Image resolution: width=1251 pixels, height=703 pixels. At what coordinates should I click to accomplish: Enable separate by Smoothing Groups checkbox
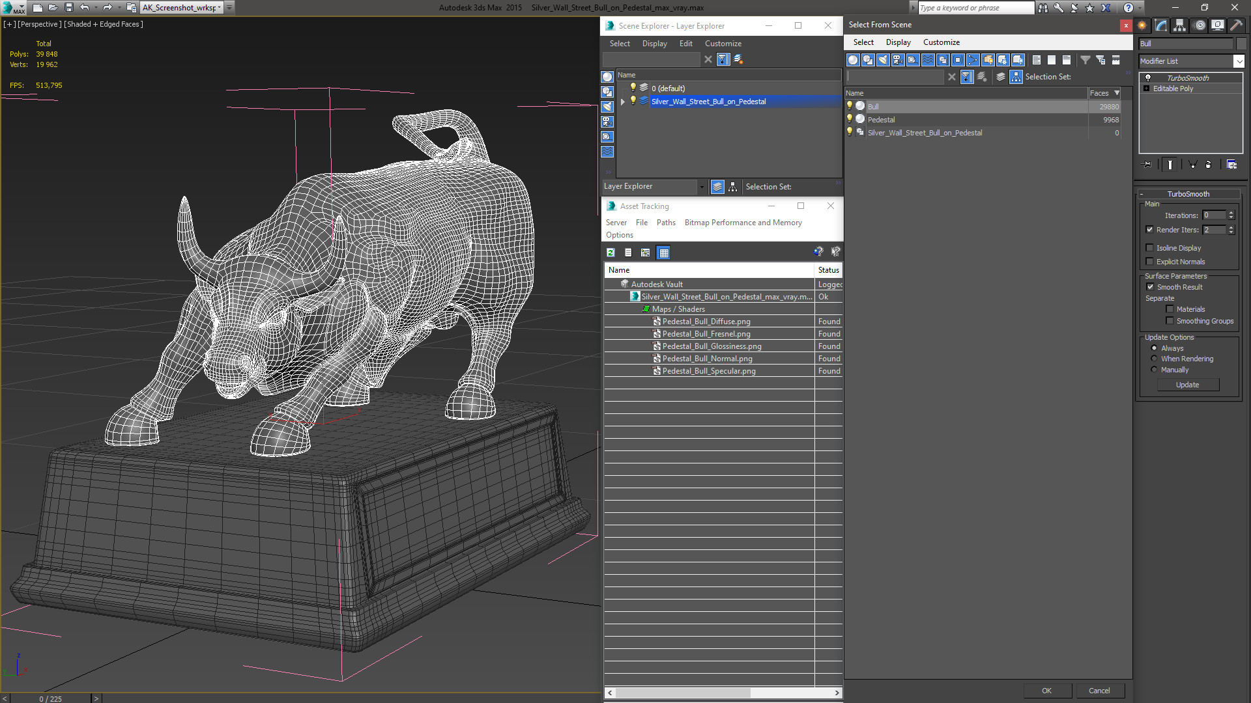point(1170,321)
